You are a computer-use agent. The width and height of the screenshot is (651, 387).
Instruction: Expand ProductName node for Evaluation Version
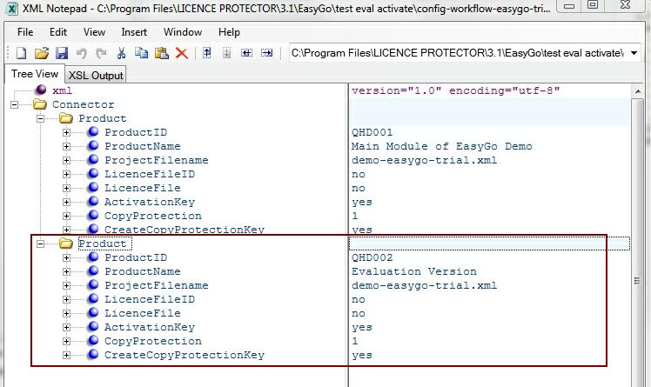(x=66, y=271)
